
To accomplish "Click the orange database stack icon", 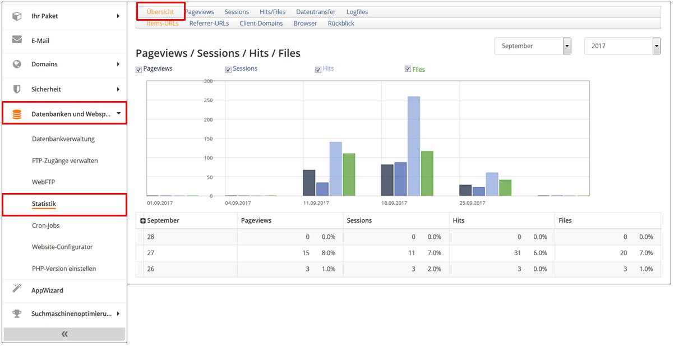I will pos(17,114).
